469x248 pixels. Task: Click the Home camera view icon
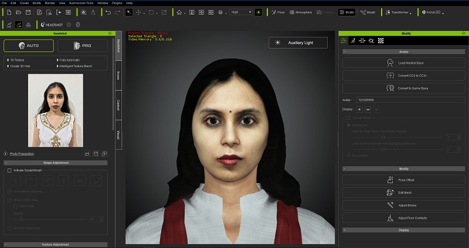[x=179, y=12]
